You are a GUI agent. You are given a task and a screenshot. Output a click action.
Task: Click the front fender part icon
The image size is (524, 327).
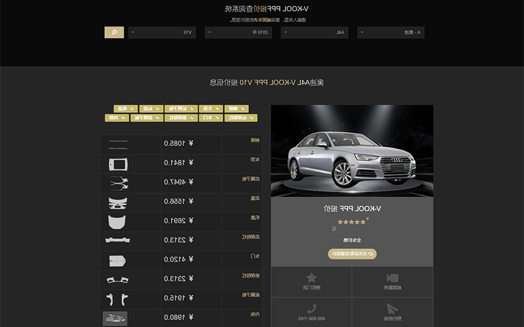pyautogui.click(x=117, y=299)
